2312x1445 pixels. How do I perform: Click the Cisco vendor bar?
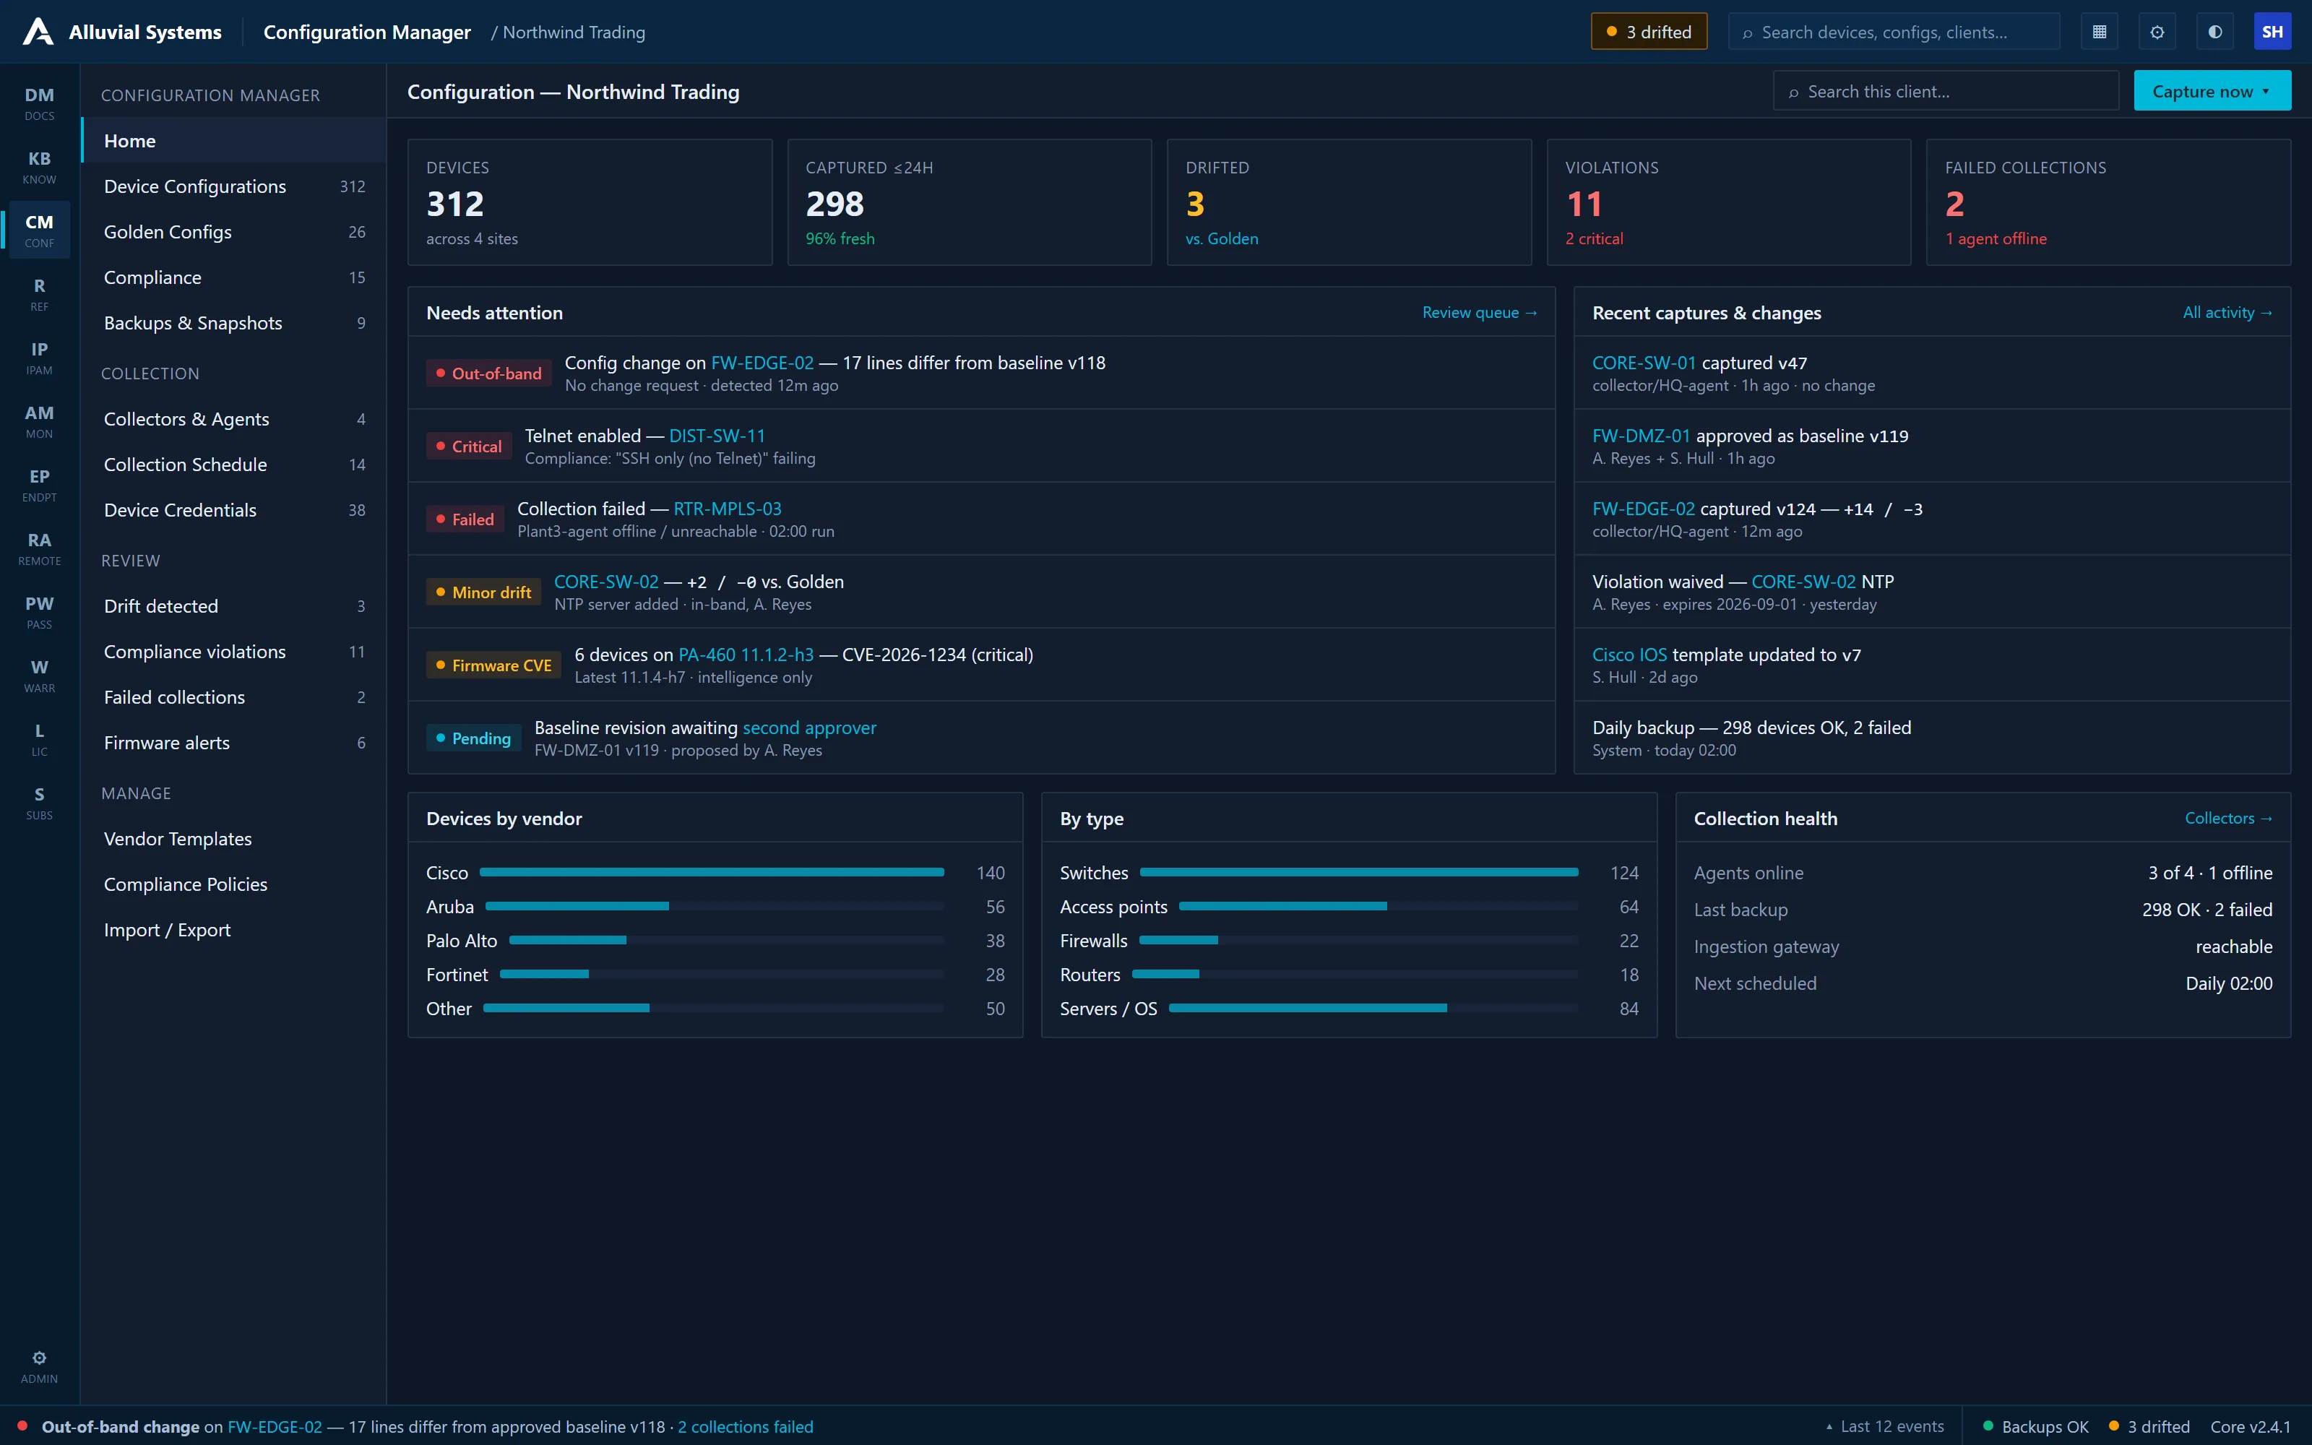pyautogui.click(x=712, y=873)
